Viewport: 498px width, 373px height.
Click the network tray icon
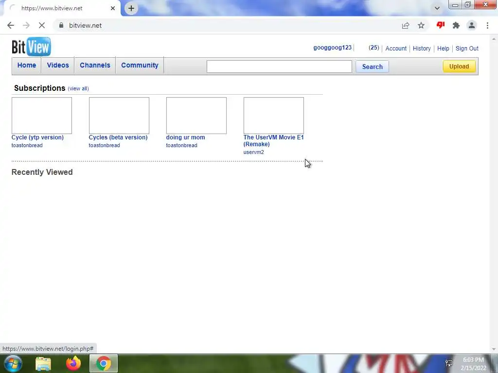pos(449,363)
